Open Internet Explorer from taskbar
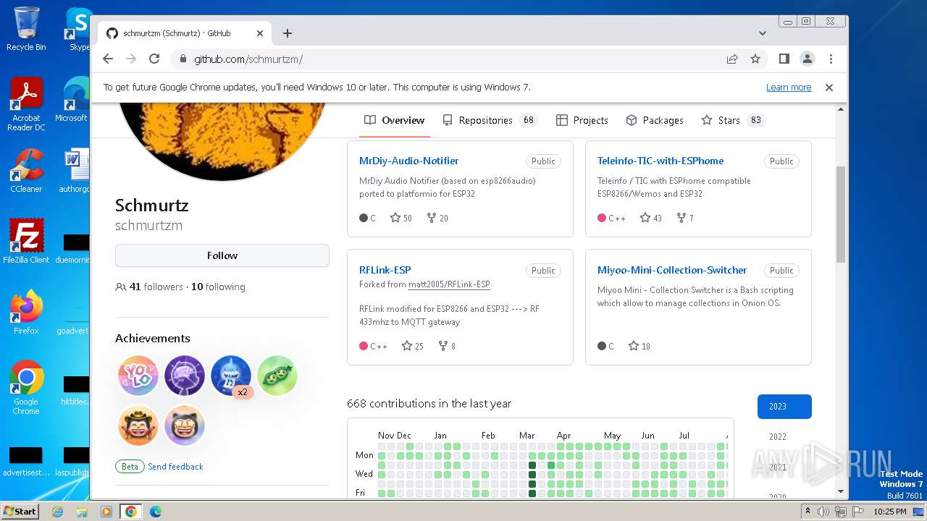 coord(57,512)
